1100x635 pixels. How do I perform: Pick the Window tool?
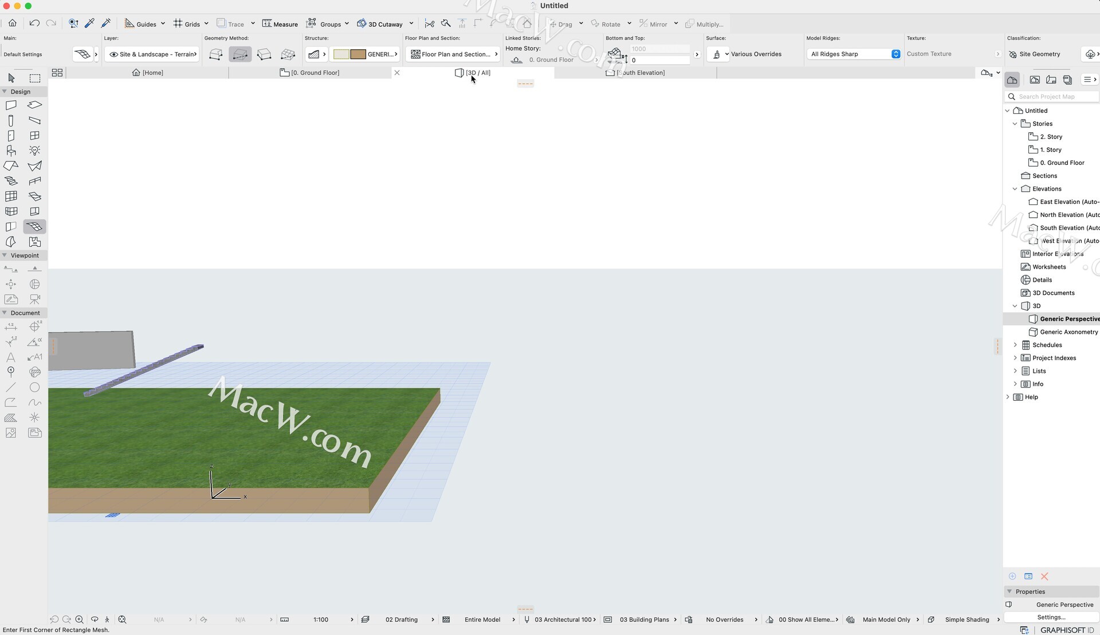(x=35, y=136)
